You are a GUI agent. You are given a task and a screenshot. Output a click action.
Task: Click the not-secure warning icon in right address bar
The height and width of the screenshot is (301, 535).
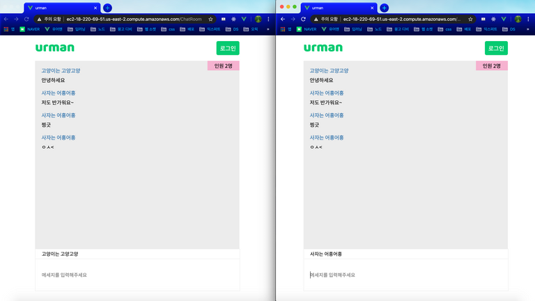tap(316, 19)
